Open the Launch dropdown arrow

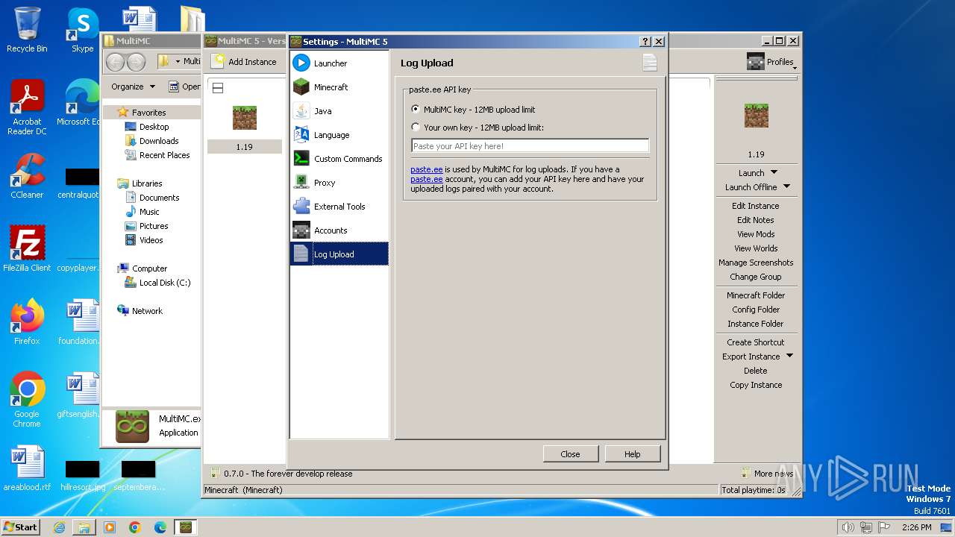pos(774,172)
